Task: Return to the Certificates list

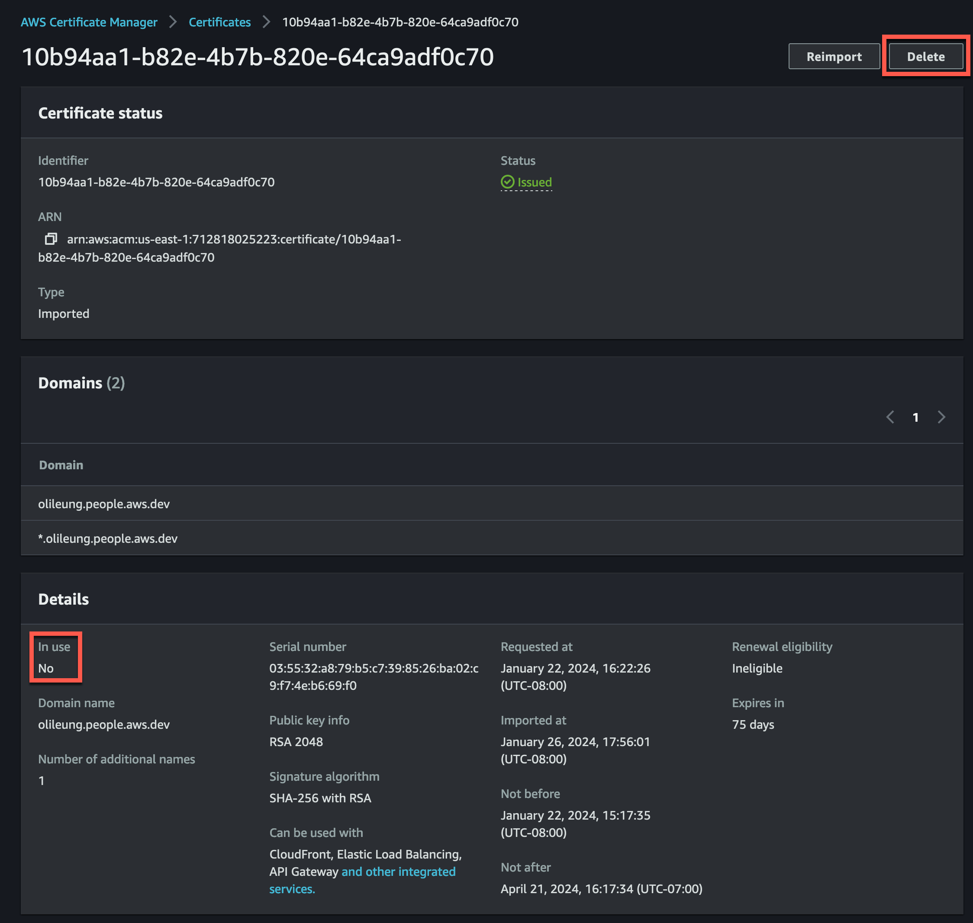Action: 219,22
